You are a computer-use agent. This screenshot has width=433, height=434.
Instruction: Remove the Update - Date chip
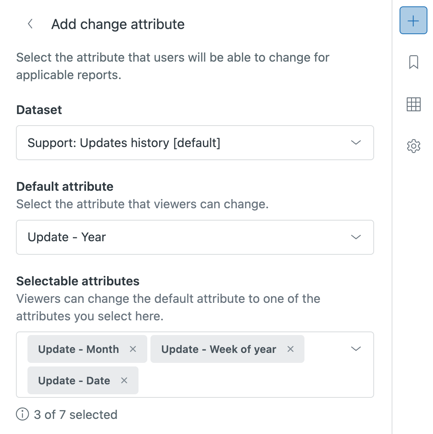tap(124, 380)
